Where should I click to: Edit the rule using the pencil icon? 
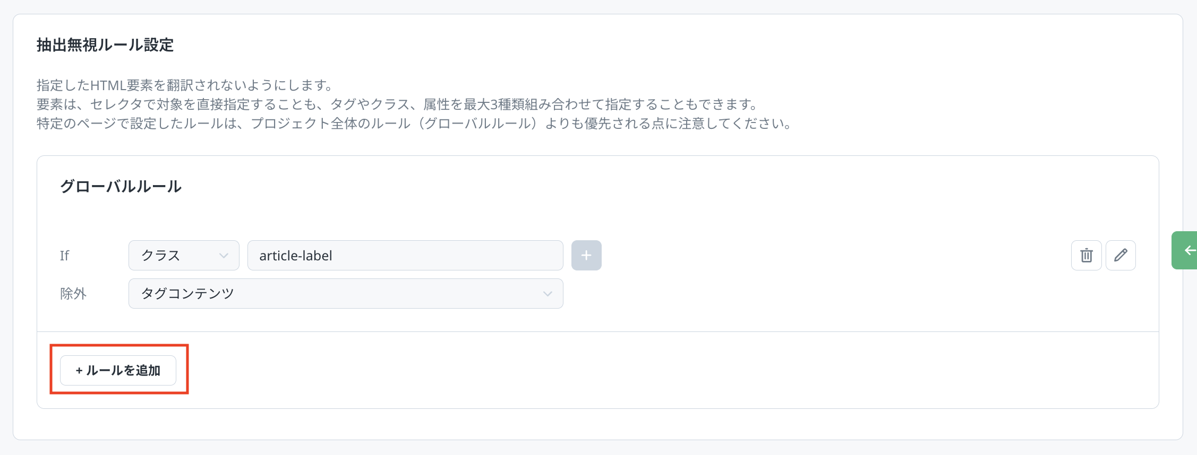click(x=1121, y=256)
